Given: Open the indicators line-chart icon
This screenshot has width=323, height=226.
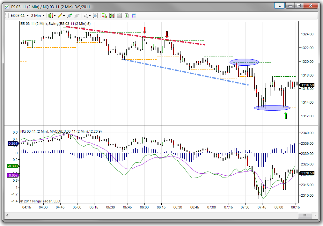Looking at the screenshot, I should (x=119, y=15).
